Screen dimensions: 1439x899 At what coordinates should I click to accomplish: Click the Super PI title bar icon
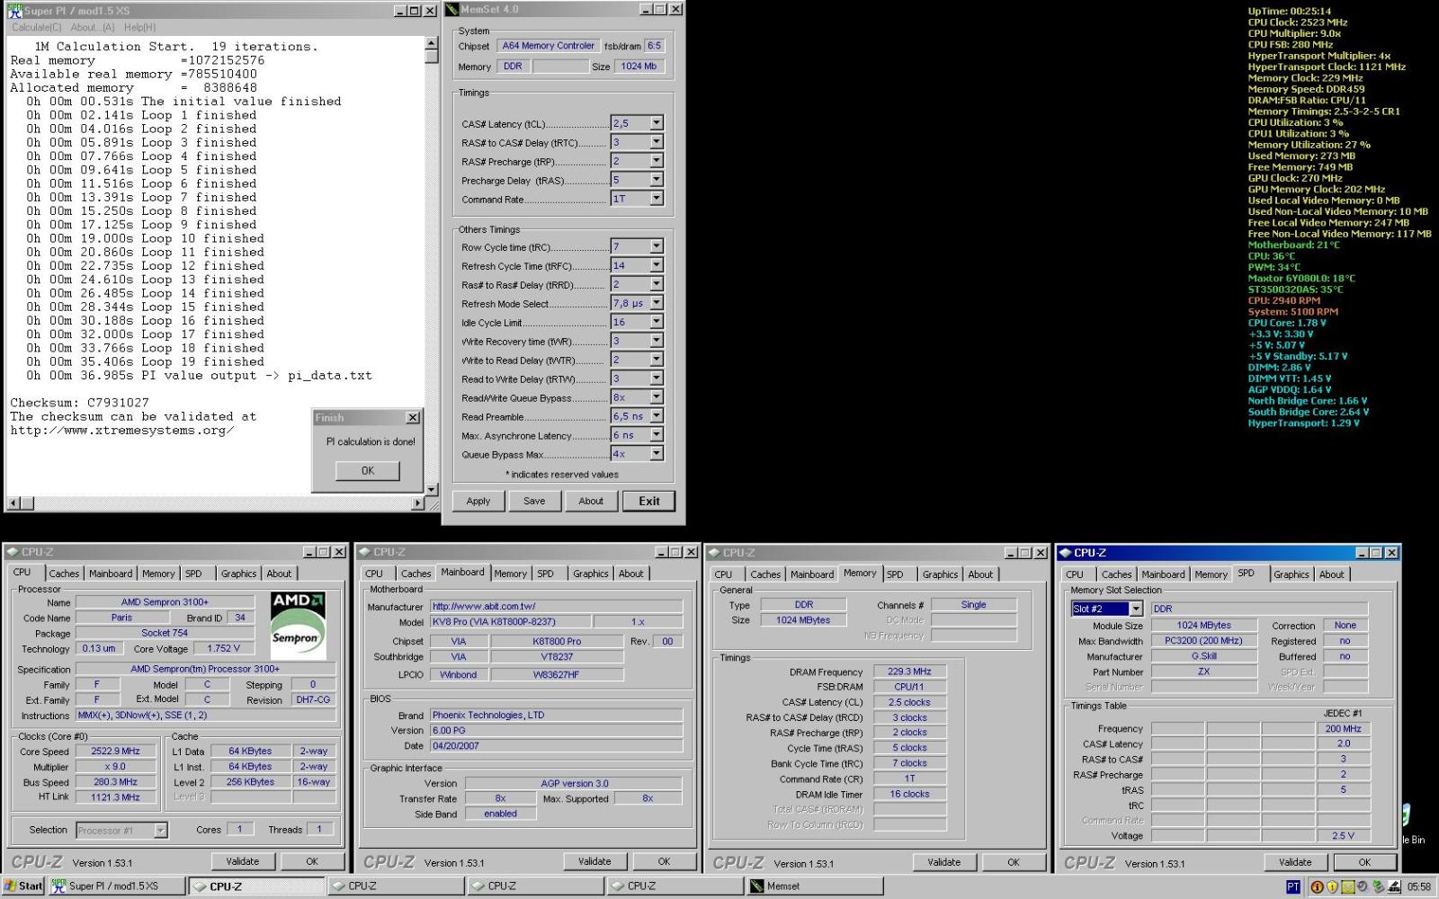point(14,10)
